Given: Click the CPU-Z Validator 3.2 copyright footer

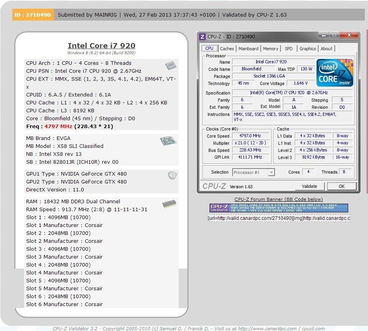Looking at the screenshot, I should pyautogui.click(x=189, y=328).
